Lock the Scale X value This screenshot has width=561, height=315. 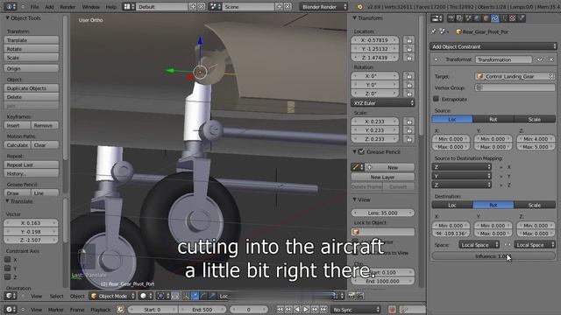click(x=408, y=122)
